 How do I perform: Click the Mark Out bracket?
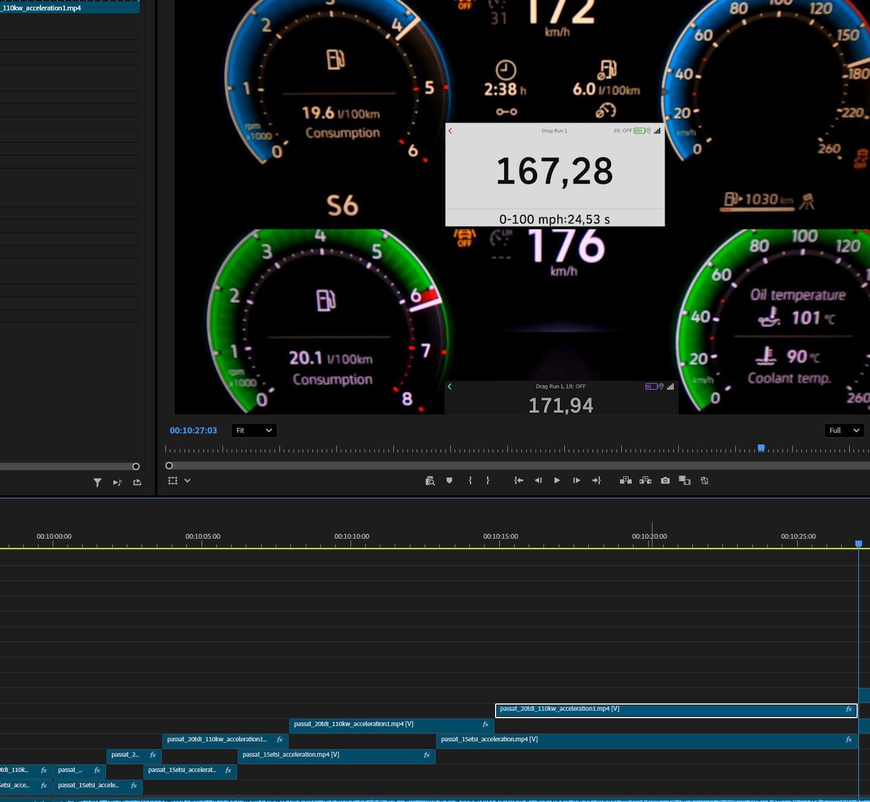(x=488, y=481)
